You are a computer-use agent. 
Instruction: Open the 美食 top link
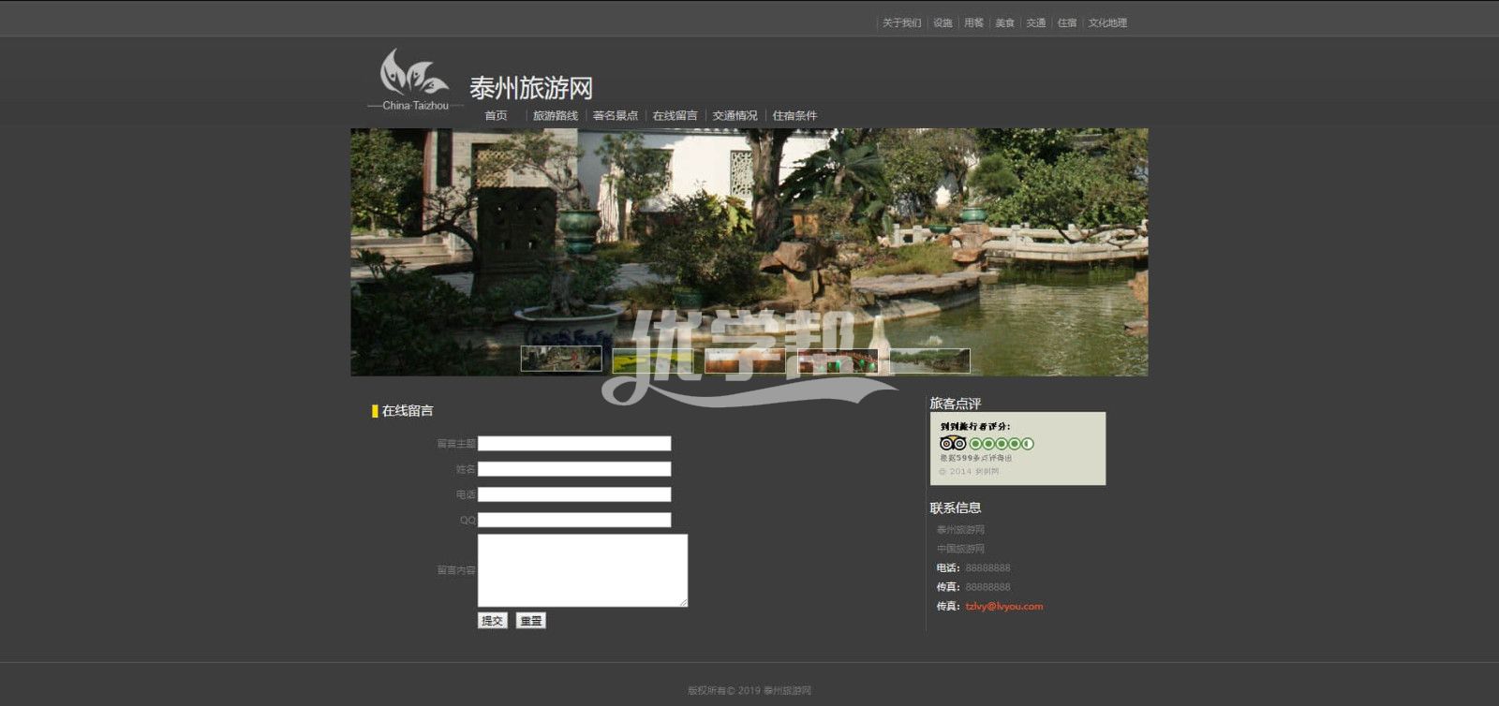tap(1004, 23)
